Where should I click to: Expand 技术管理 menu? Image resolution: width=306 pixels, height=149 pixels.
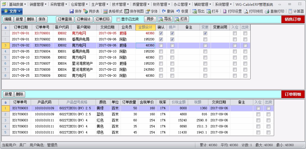(120, 4)
